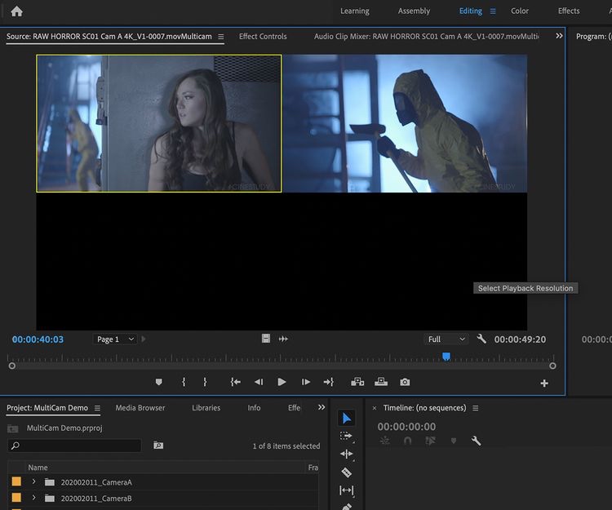Viewport: 612px width, 510px height.
Task: Click the project search field
Action: (x=74, y=446)
